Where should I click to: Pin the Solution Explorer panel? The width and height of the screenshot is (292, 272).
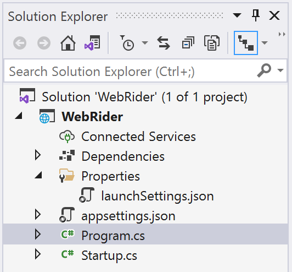pos(256,15)
